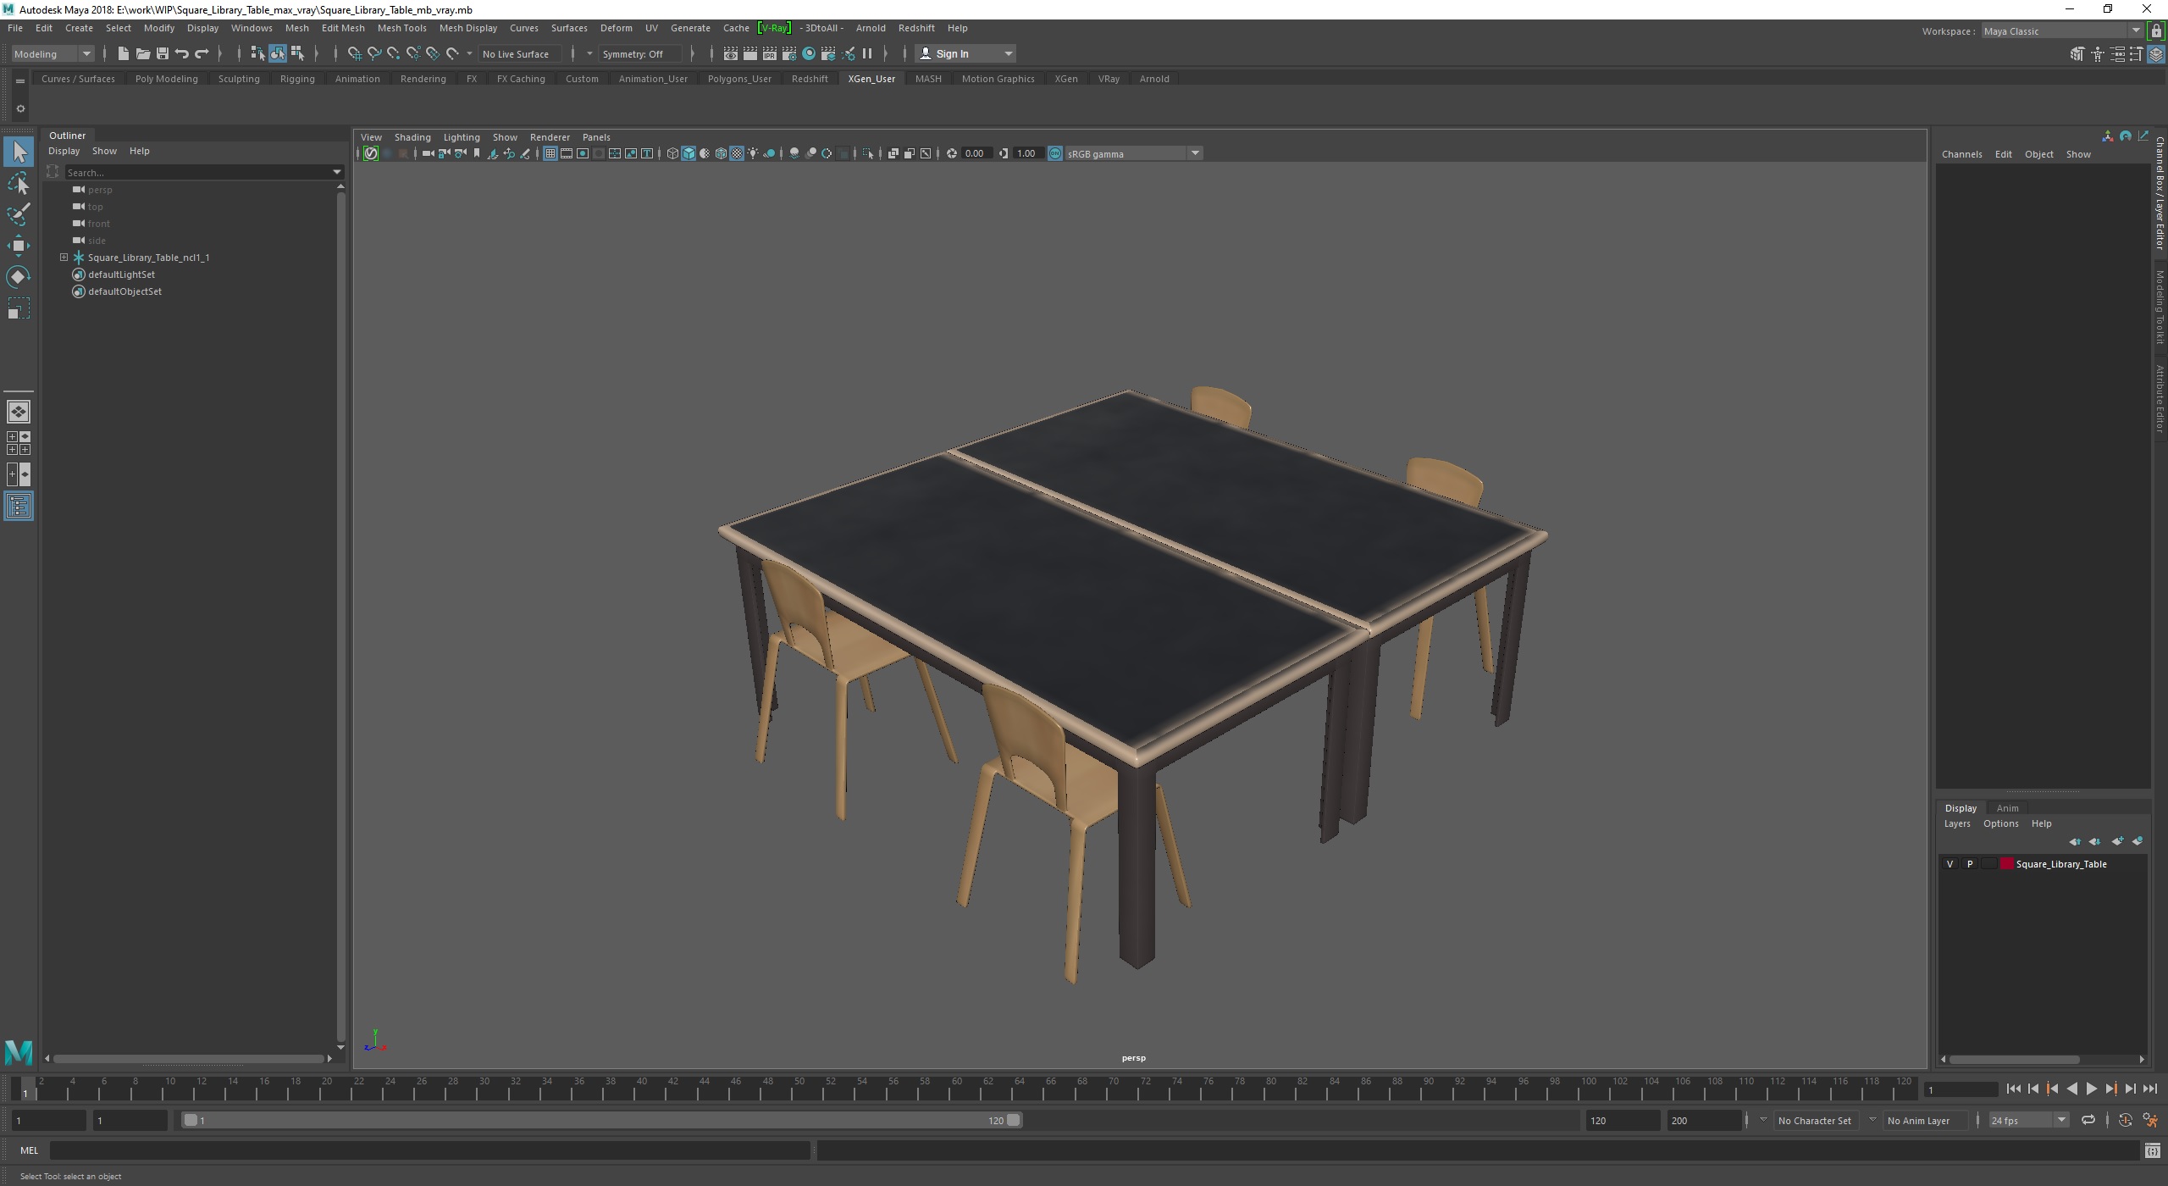Click the Sign In button
The image size is (2168, 1186).
(952, 53)
